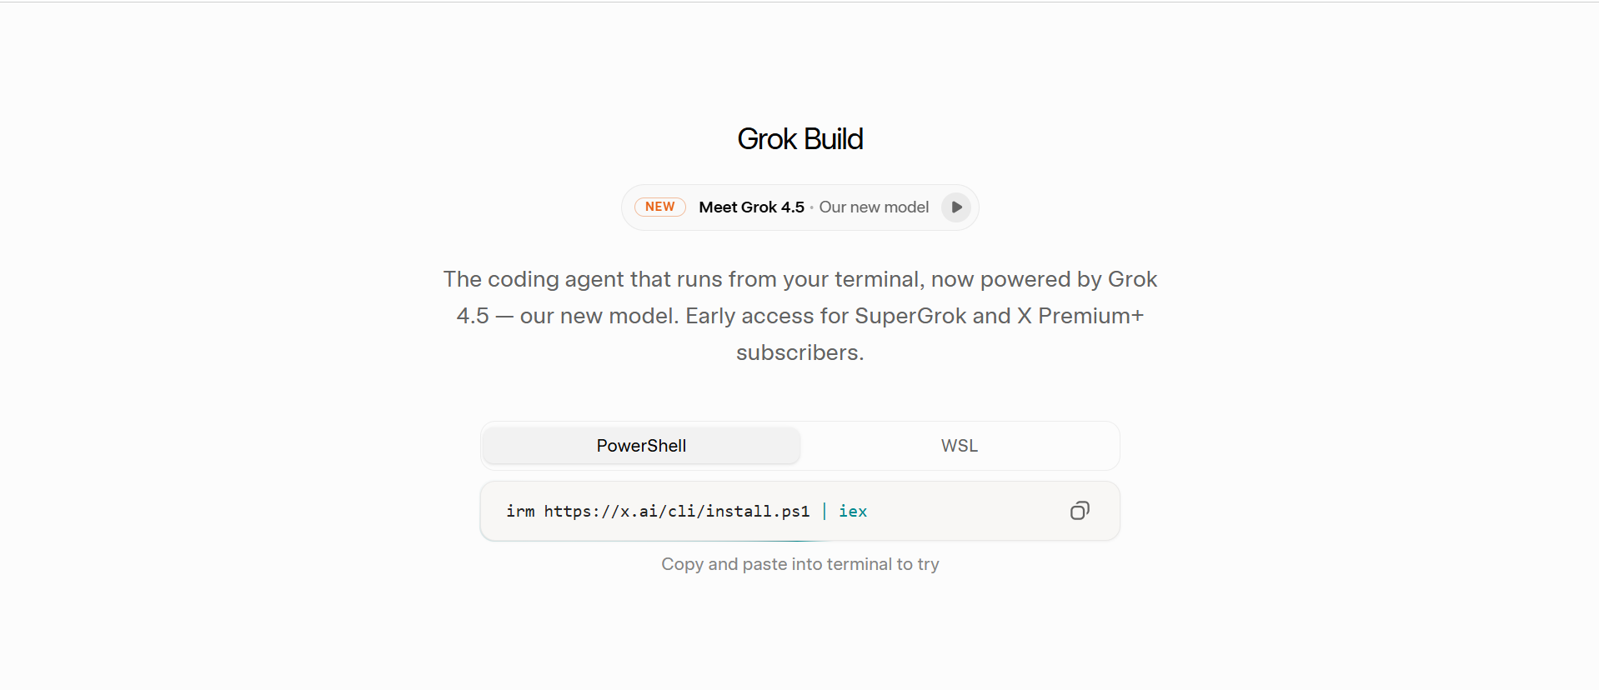Screen dimensions: 1599x690
Task: Open the Meet Grok 4.5 announcement
Action: (x=751, y=207)
